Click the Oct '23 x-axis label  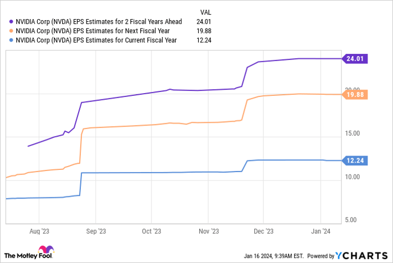[x=152, y=230]
